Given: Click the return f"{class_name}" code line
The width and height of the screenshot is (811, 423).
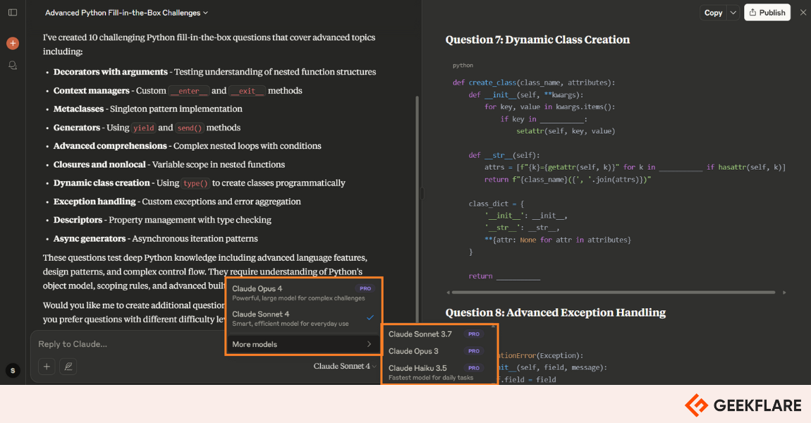Looking at the screenshot, I should click(x=568, y=180).
